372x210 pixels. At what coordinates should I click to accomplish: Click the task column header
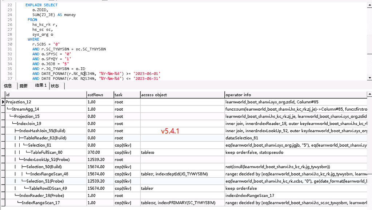(119, 95)
